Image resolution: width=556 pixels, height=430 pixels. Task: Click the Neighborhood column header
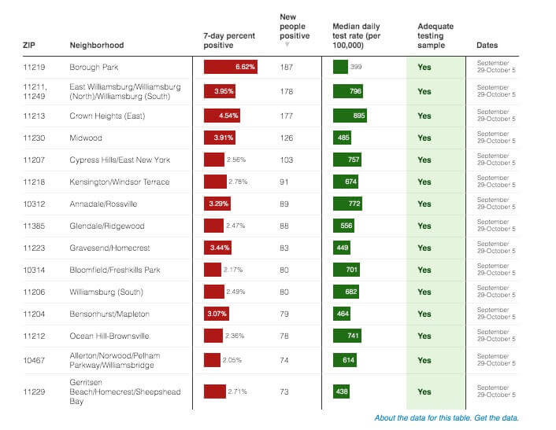click(96, 46)
